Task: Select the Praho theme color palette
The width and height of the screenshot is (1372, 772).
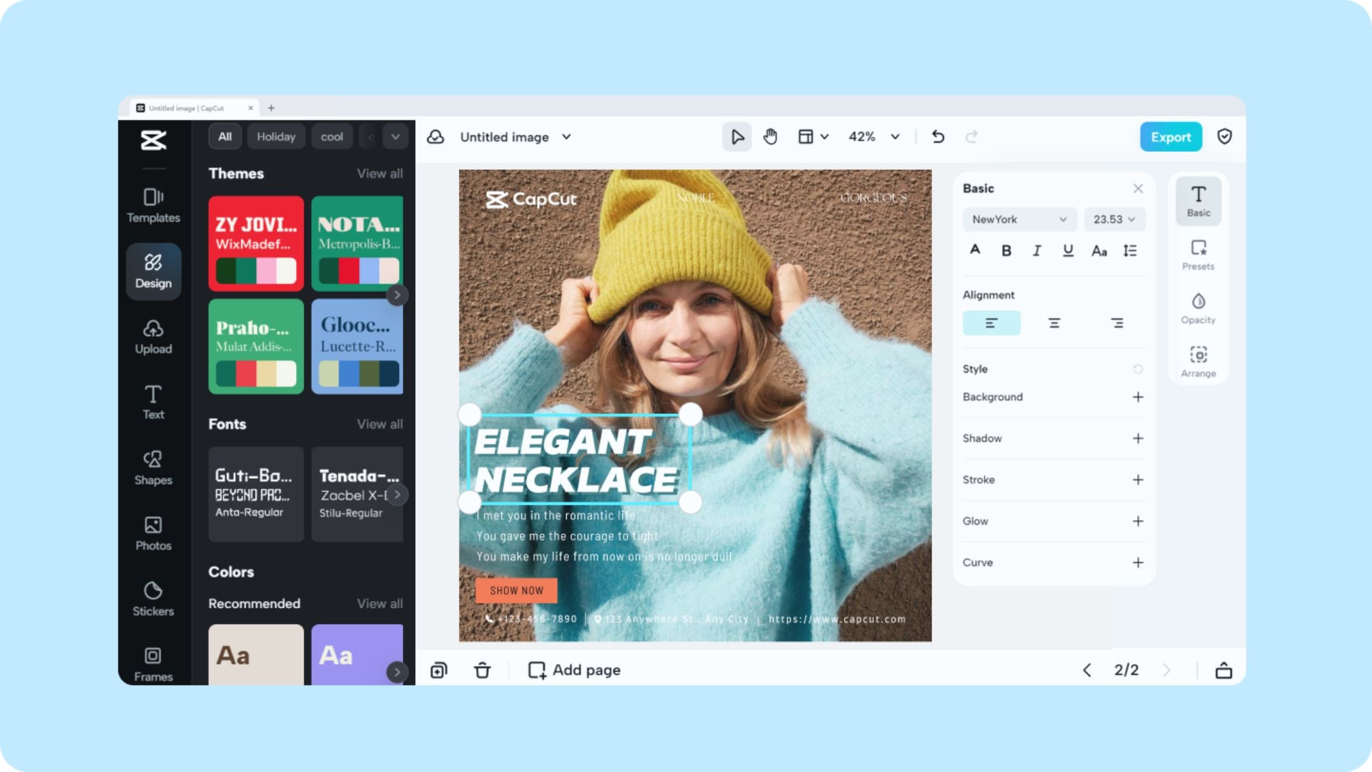Action: [x=255, y=346]
